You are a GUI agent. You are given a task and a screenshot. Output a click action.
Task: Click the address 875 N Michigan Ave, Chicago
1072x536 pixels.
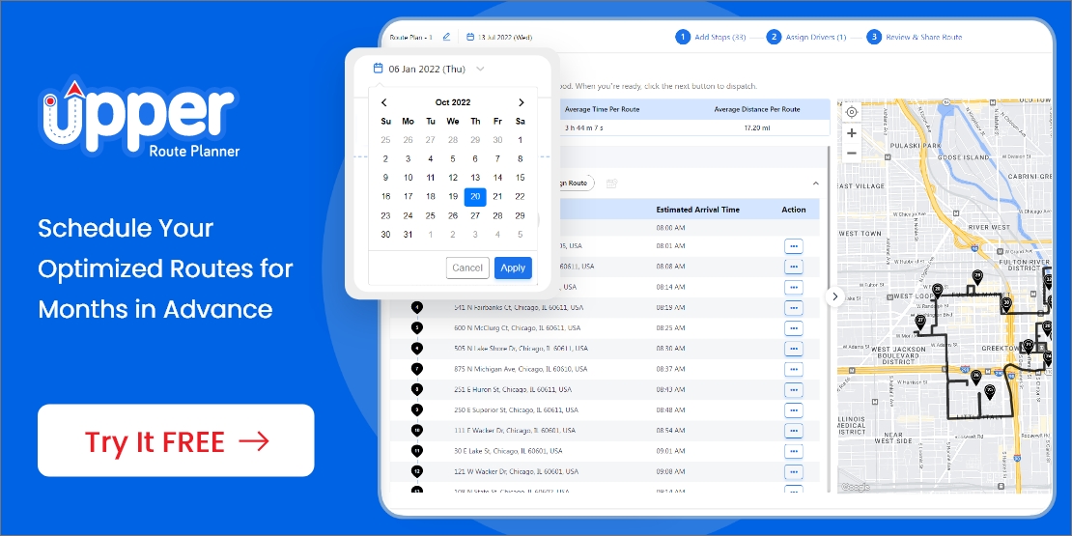[521, 369]
